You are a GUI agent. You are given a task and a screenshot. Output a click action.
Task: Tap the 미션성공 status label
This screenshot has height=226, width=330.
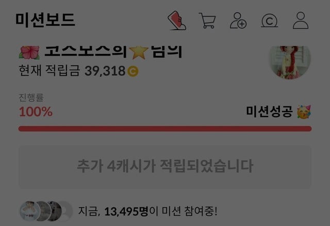pyautogui.click(x=269, y=111)
